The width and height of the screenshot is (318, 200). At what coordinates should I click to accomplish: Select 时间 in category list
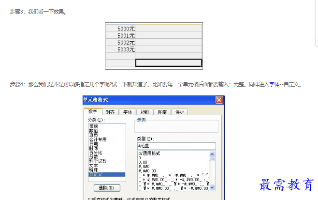point(107,148)
